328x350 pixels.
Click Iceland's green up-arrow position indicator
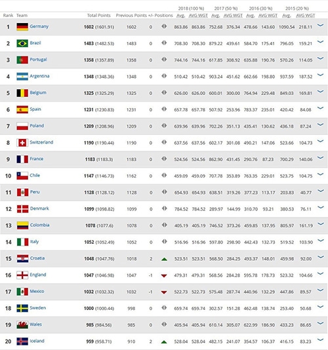[x=164, y=341]
